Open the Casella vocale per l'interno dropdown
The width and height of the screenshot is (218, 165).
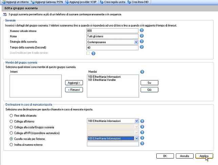[x=137, y=138]
